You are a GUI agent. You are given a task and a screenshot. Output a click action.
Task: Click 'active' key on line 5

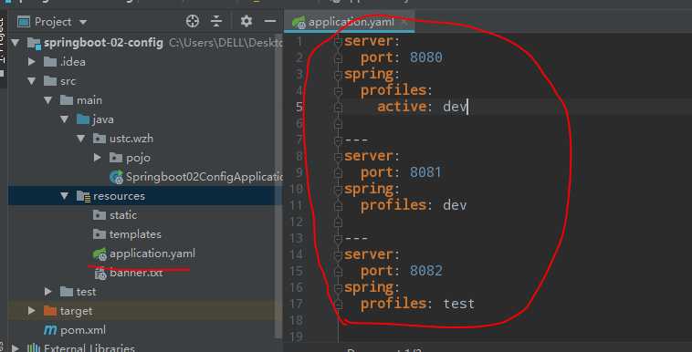pyautogui.click(x=402, y=107)
